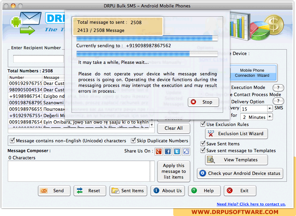Screen dimensions: 296x216
Task: Click the 2413 / 2508 Message text
Action: pos(101,30)
